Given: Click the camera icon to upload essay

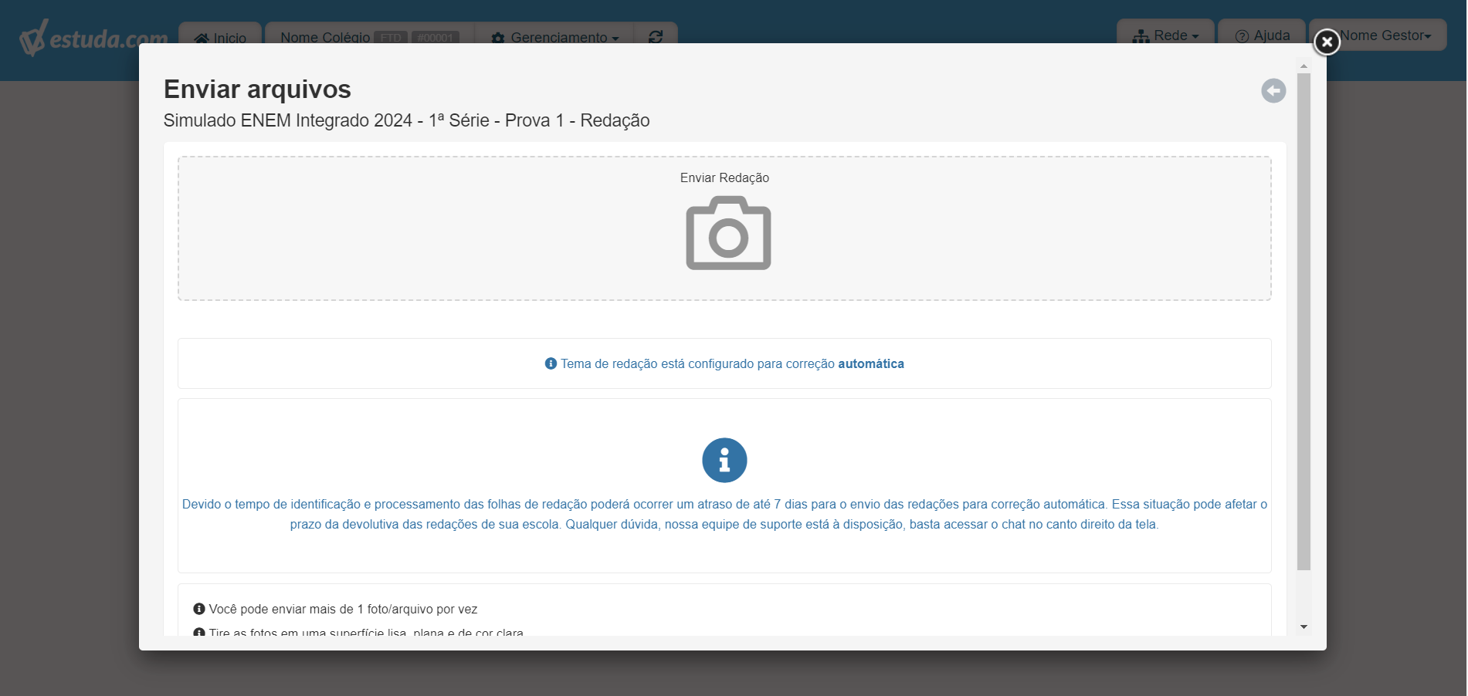Looking at the screenshot, I should 728,233.
